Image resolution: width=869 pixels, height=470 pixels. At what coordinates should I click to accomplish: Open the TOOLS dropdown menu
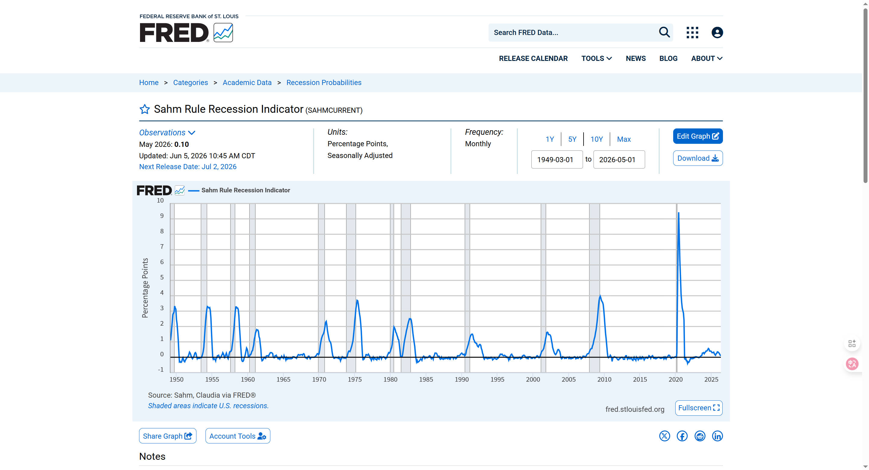click(597, 58)
